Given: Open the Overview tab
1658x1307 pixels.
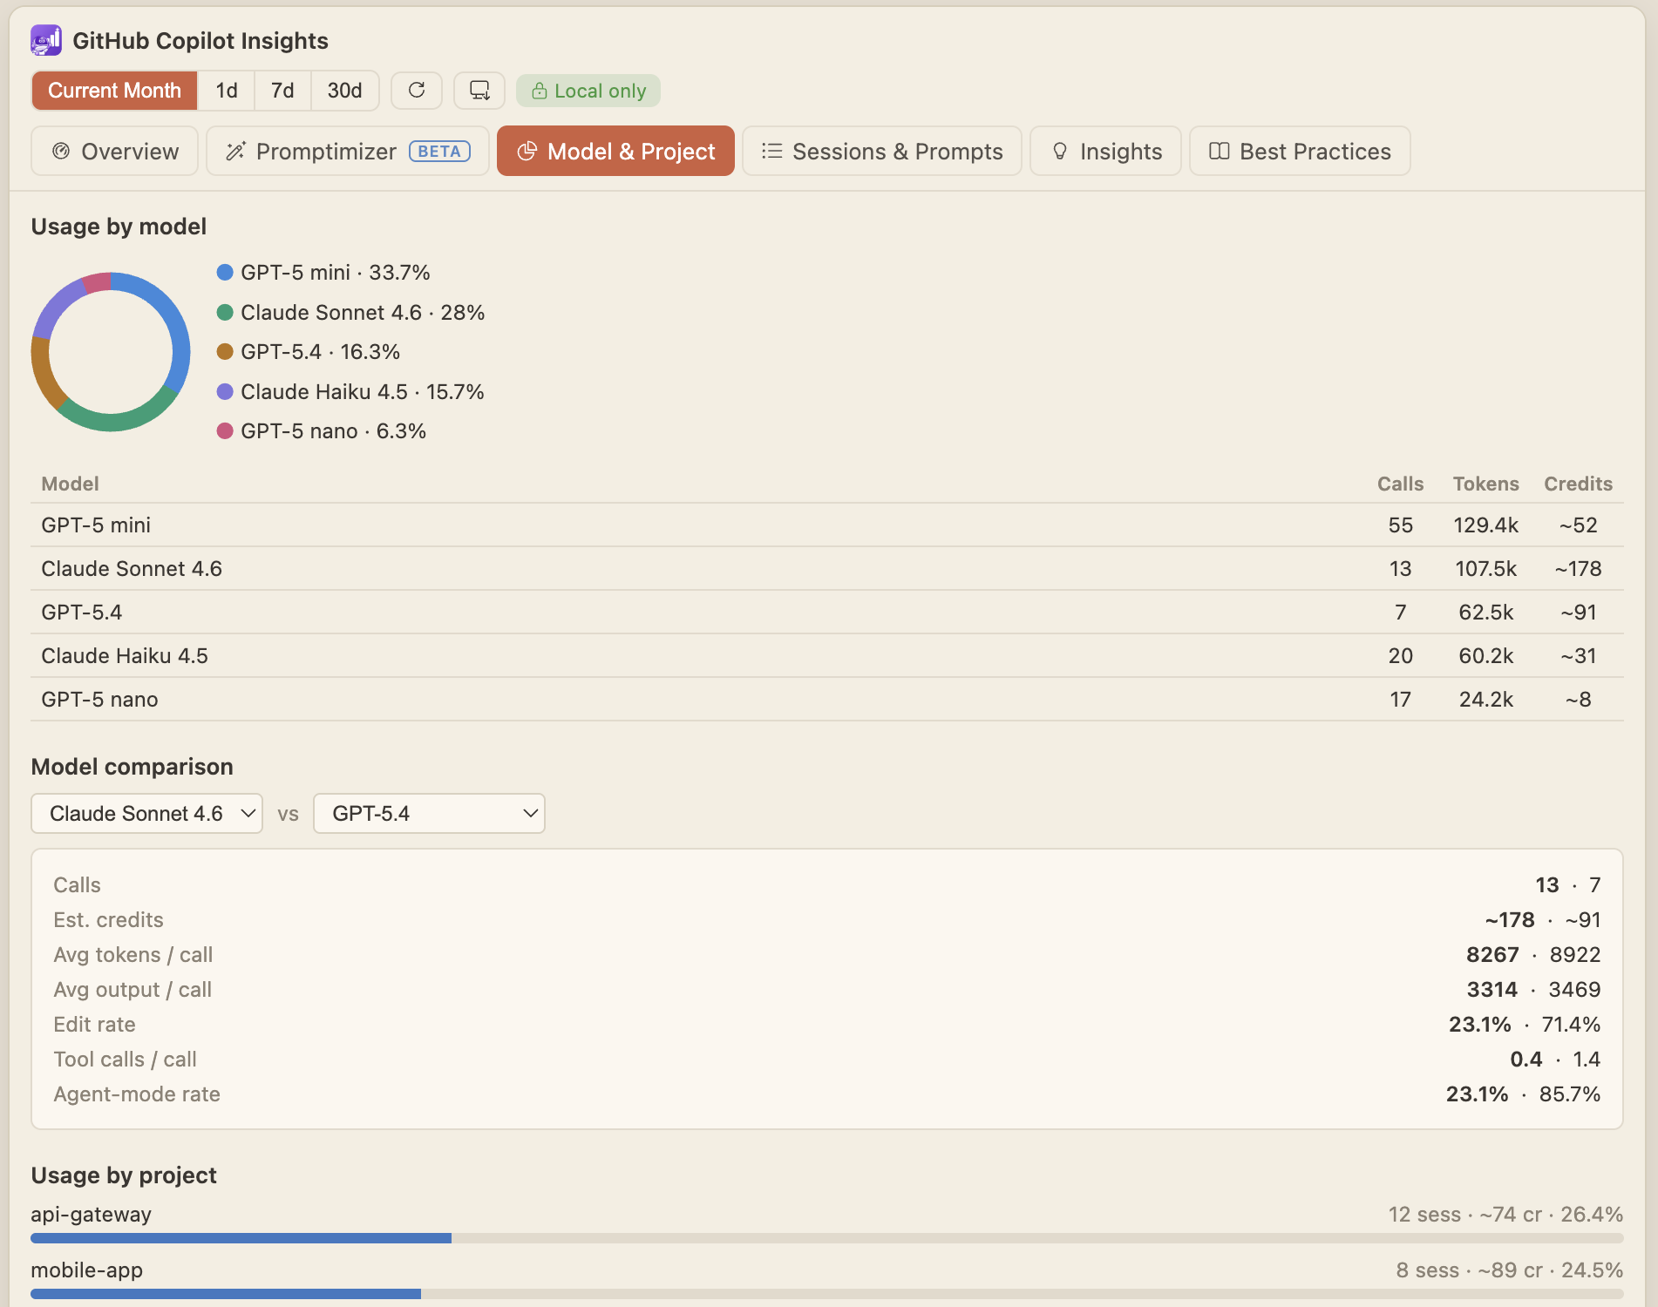Looking at the screenshot, I should (114, 151).
